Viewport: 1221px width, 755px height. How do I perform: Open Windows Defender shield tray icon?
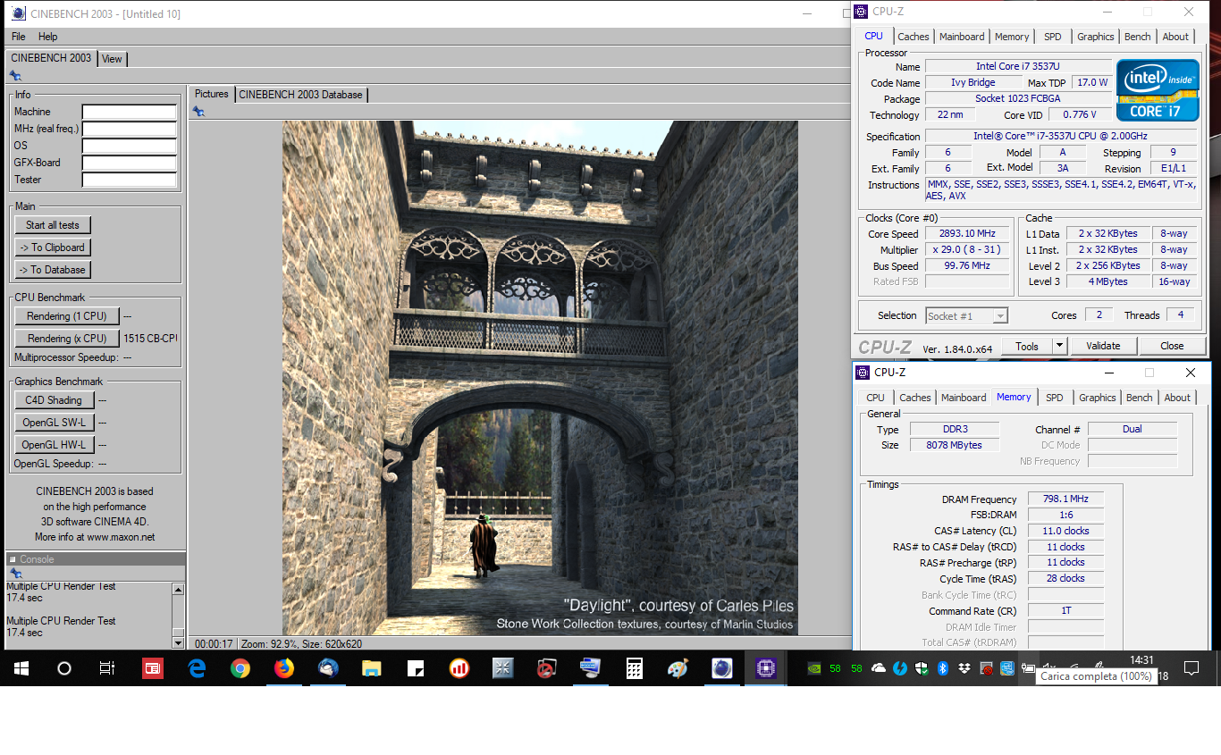(x=922, y=667)
